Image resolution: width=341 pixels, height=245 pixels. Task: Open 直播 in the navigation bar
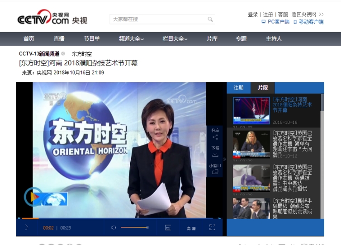point(59,39)
